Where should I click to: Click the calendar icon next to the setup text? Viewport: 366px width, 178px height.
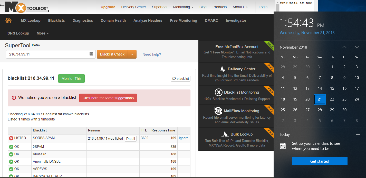(x=283, y=146)
